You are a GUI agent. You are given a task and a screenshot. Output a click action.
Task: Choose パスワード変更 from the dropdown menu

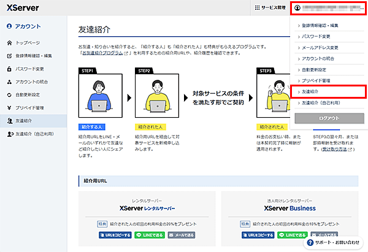316,37
